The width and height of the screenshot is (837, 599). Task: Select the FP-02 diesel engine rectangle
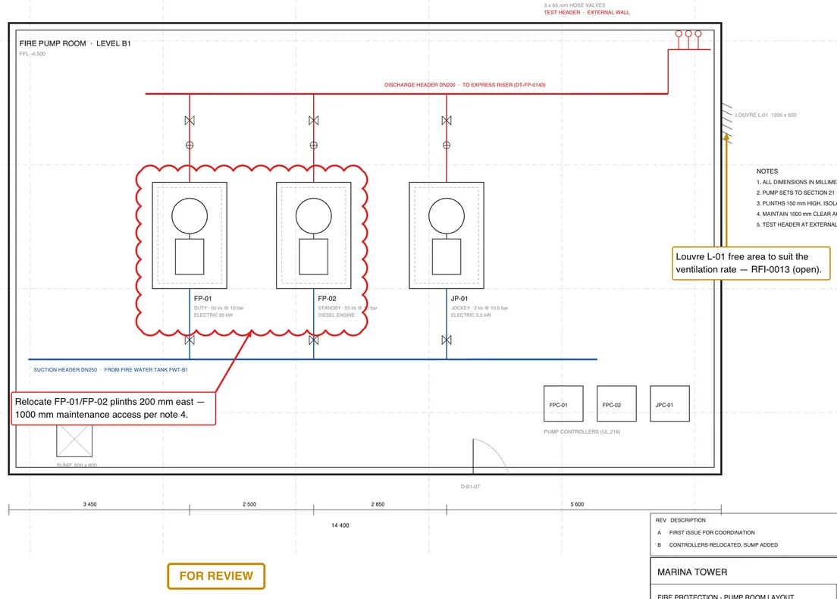click(x=313, y=257)
